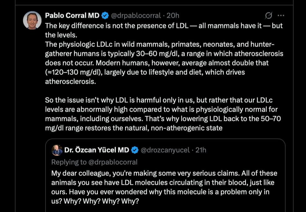Open quoted post at 'My dear colleague' line
The image size is (306, 212).
164,173
